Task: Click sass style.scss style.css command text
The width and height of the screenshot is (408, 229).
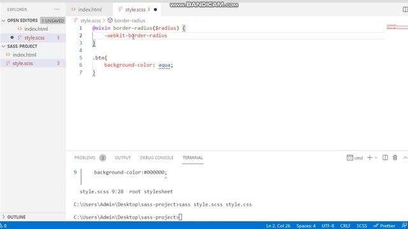Action: [x=215, y=204]
